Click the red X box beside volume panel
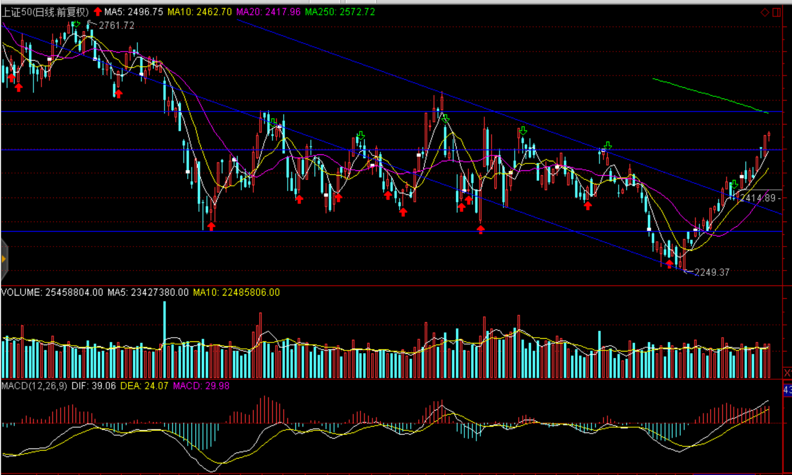792x475 pixels. point(787,372)
